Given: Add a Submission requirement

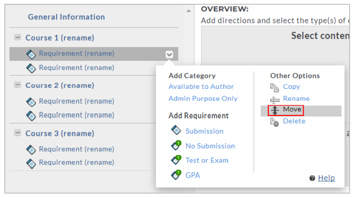Looking at the screenshot, I should click(204, 131).
